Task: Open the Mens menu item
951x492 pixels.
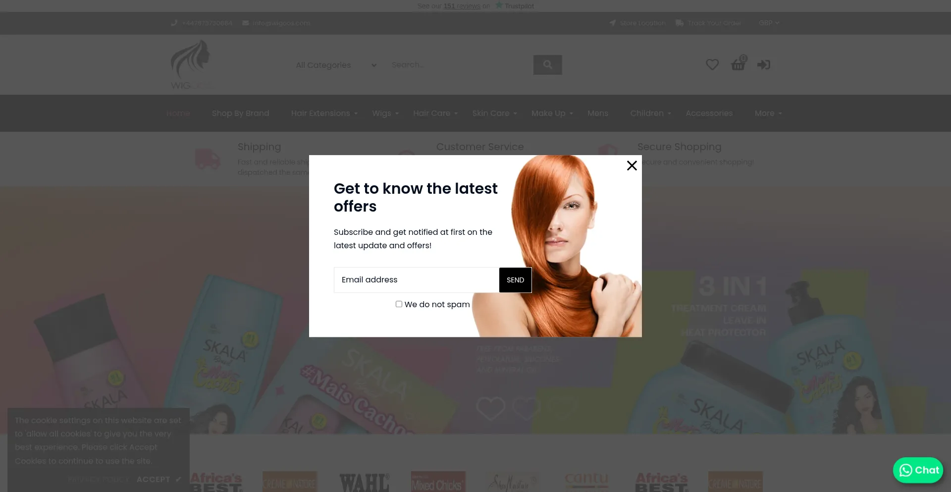Action: point(598,113)
